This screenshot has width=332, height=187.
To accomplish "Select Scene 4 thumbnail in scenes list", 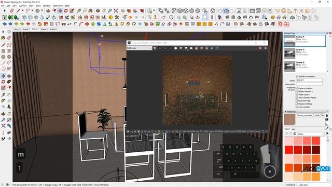I will (289, 41).
